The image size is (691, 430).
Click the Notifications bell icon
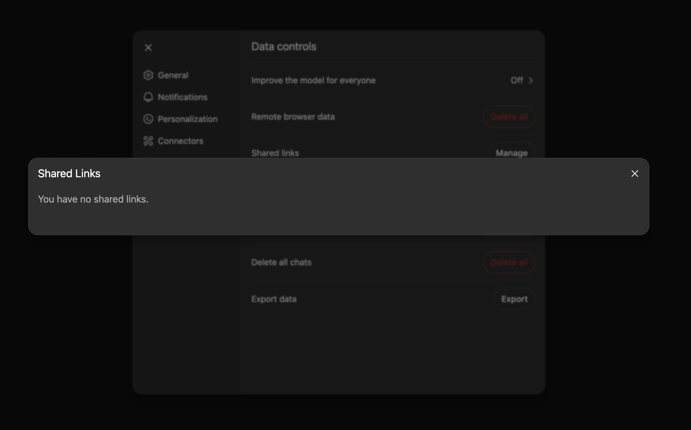148,97
